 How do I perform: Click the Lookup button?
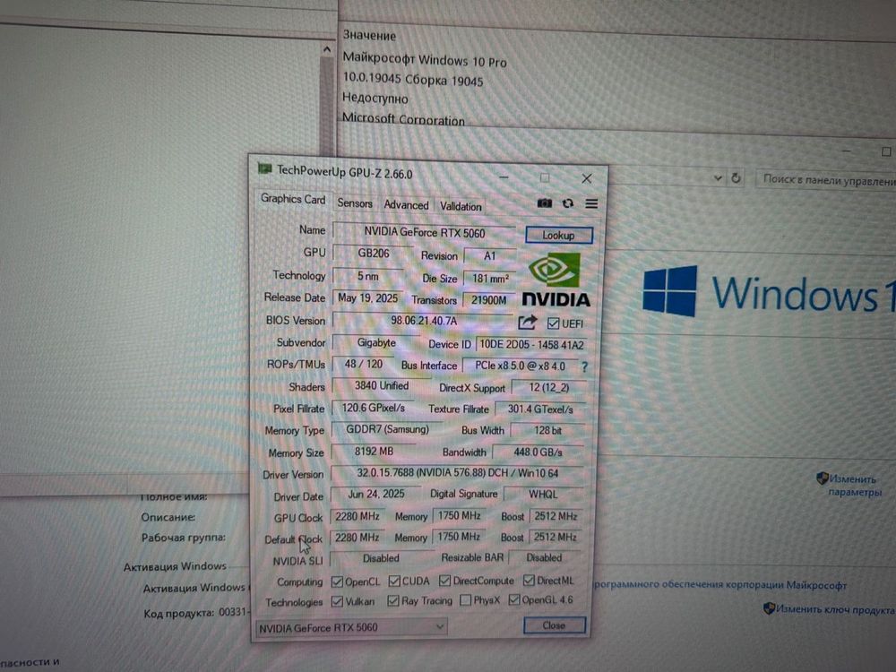click(558, 236)
